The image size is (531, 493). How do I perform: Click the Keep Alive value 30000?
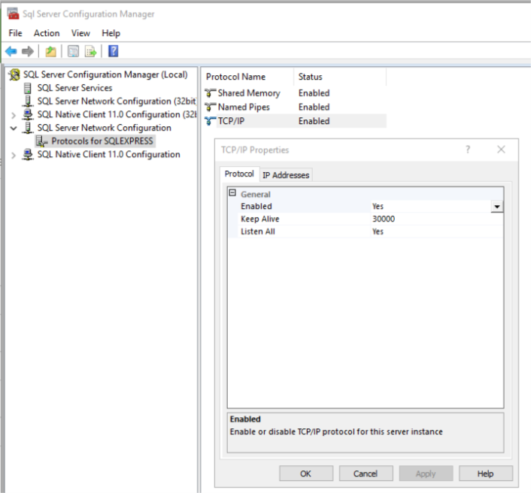(x=384, y=219)
